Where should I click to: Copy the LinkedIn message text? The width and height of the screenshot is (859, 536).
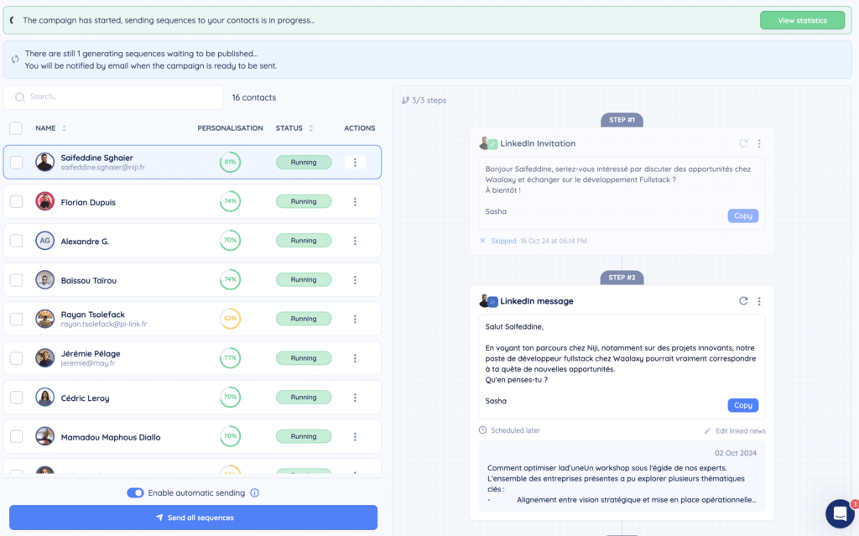(743, 405)
